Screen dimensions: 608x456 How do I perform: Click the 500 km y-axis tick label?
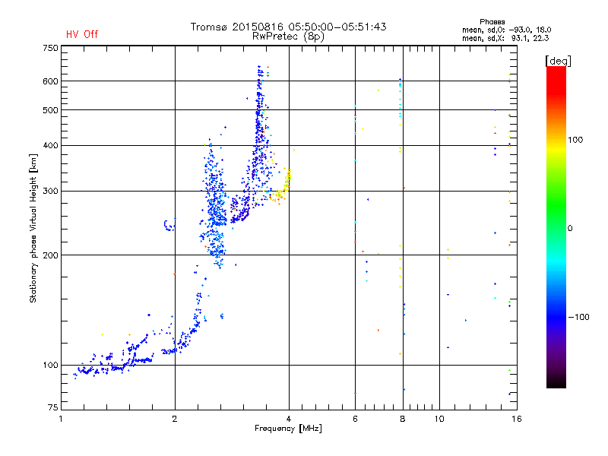pyautogui.click(x=50, y=110)
